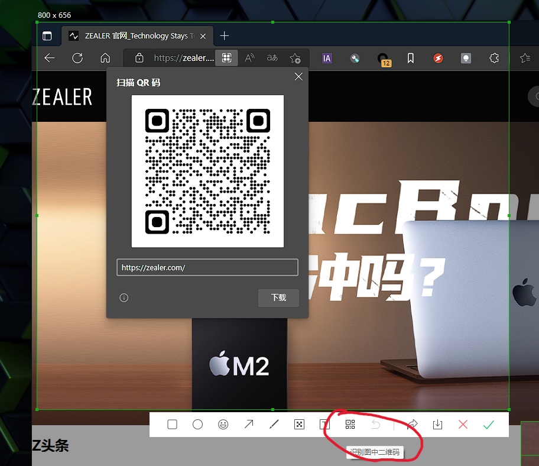Refresh the current page
The height and width of the screenshot is (466, 539).
coord(77,58)
